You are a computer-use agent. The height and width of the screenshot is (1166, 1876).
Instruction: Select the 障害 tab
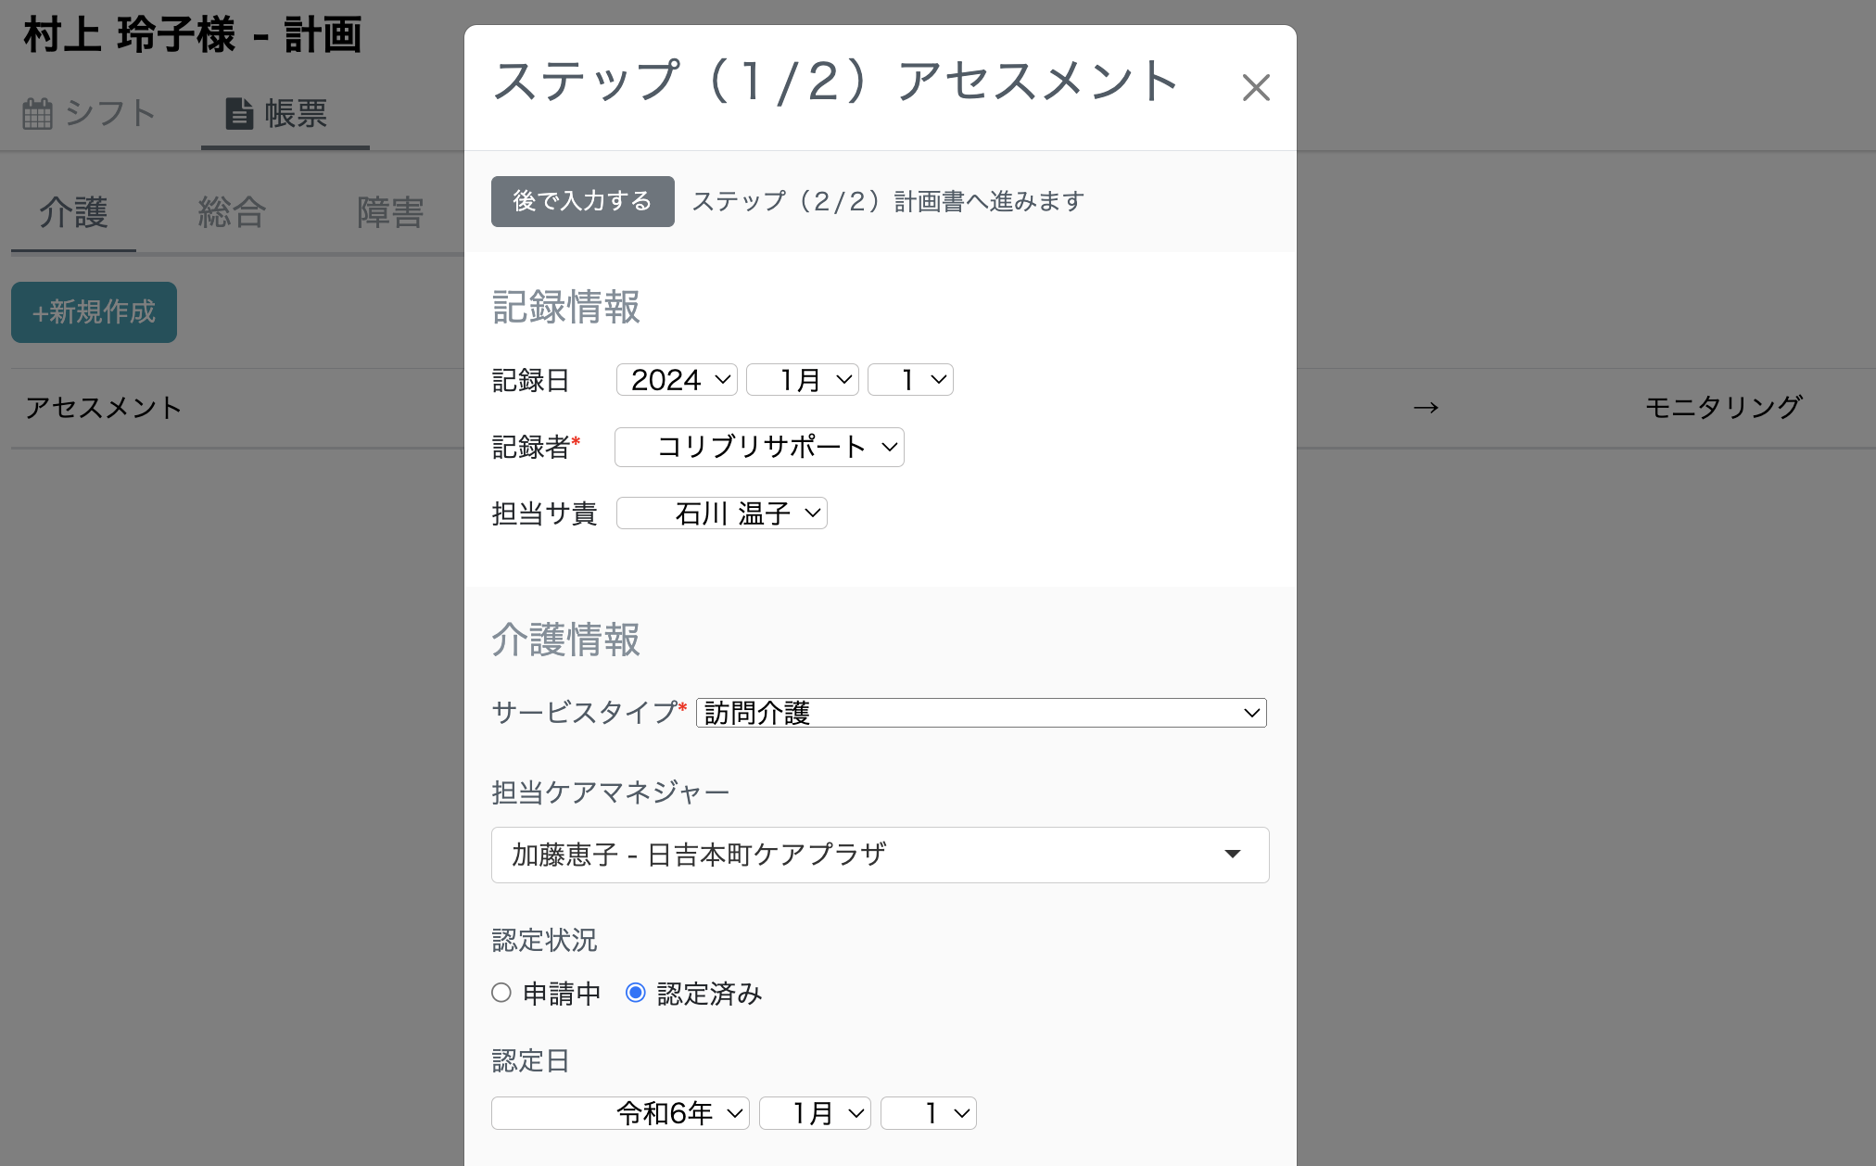[x=388, y=212]
